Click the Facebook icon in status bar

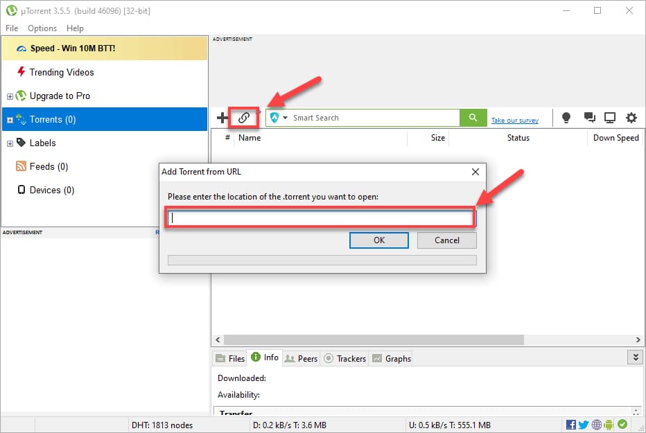(x=570, y=424)
